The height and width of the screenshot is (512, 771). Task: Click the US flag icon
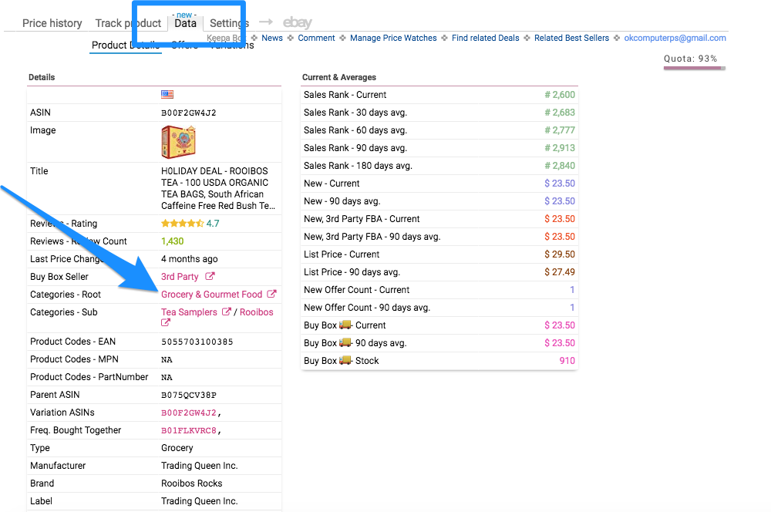167,94
